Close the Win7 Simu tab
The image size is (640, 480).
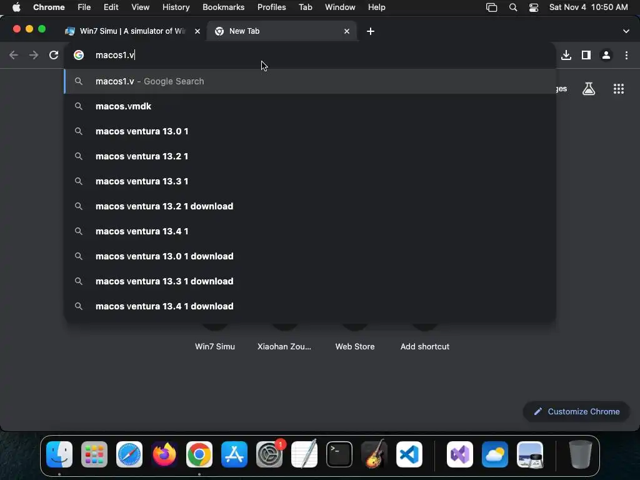(197, 31)
